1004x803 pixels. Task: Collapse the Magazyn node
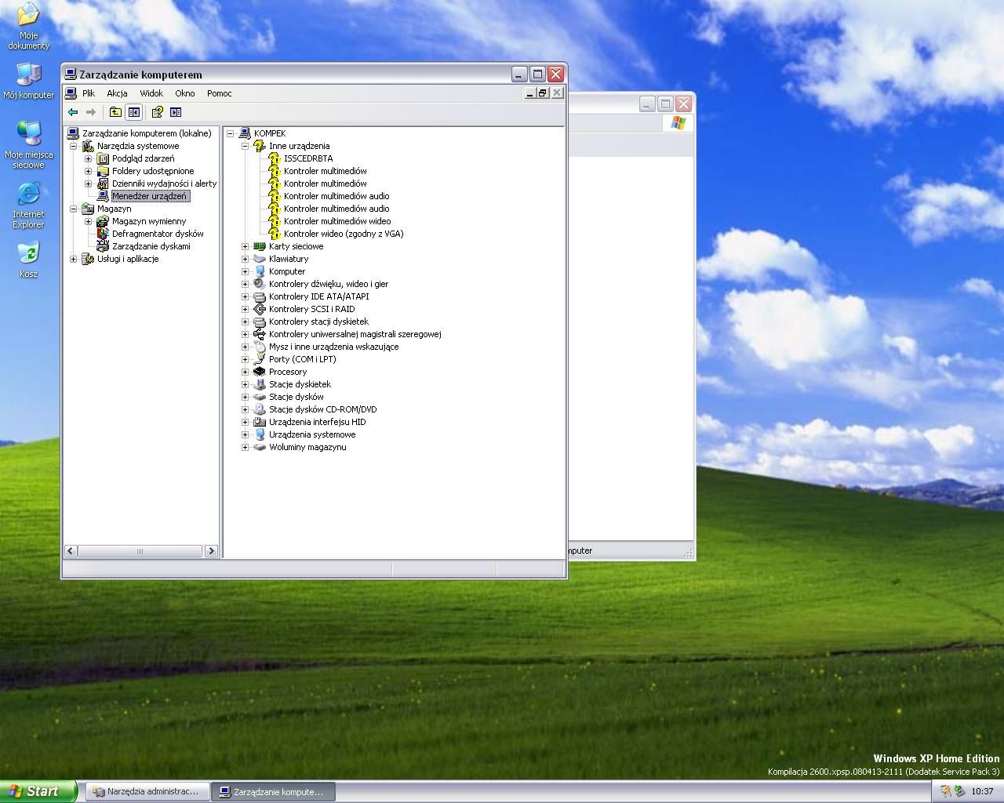tap(74, 209)
